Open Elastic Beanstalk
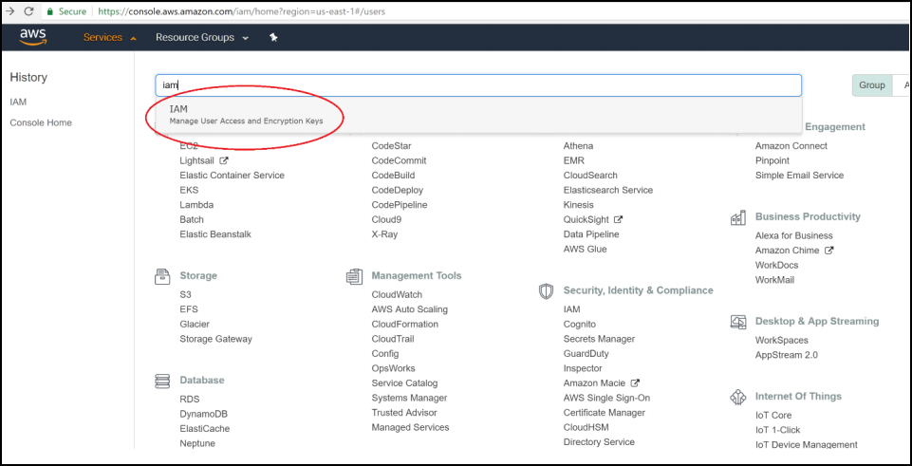912x466 pixels. click(215, 233)
